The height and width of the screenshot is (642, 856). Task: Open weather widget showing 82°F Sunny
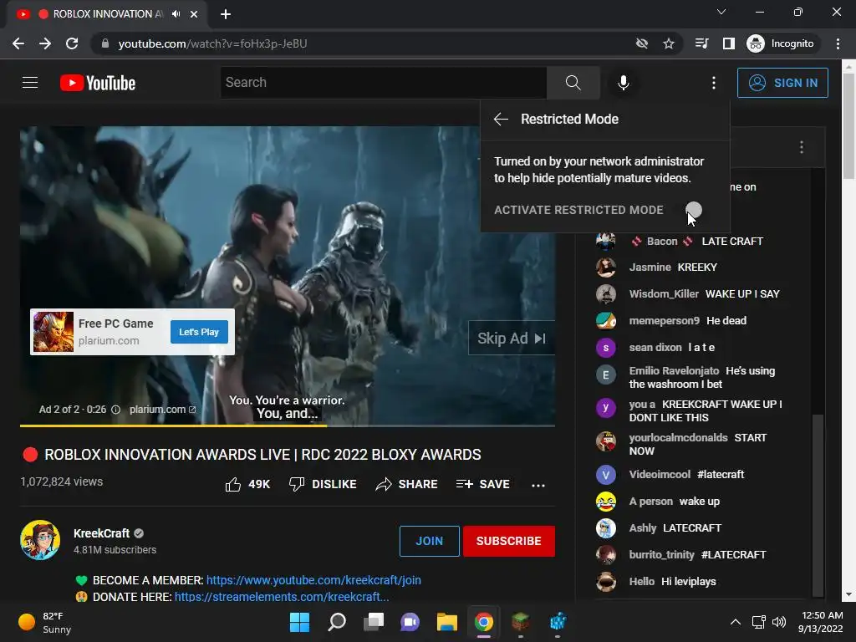[45, 622]
